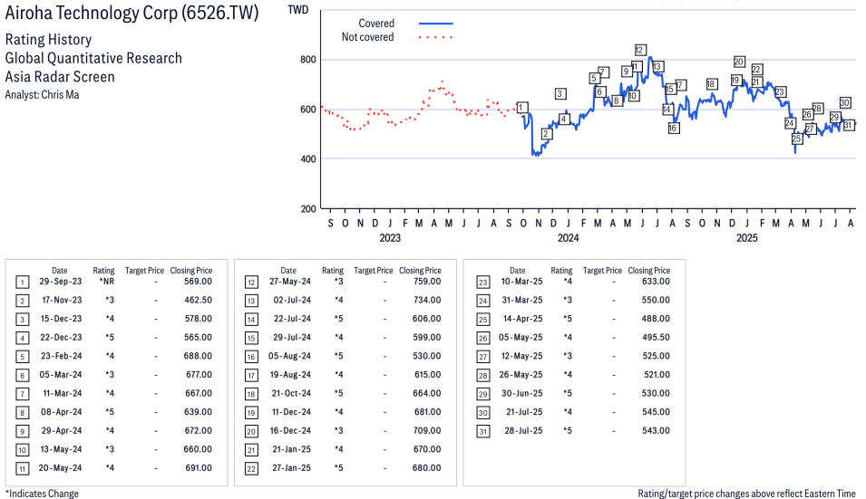Click the date '10-Mar-25' in the table
The width and height of the screenshot is (866, 499).
coord(521,282)
